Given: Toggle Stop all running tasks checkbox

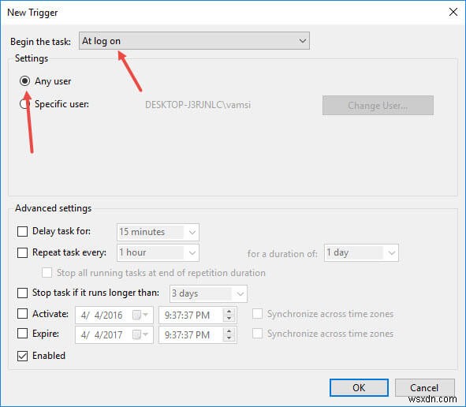Looking at the screenshot, I should click(x=47, y=273).
